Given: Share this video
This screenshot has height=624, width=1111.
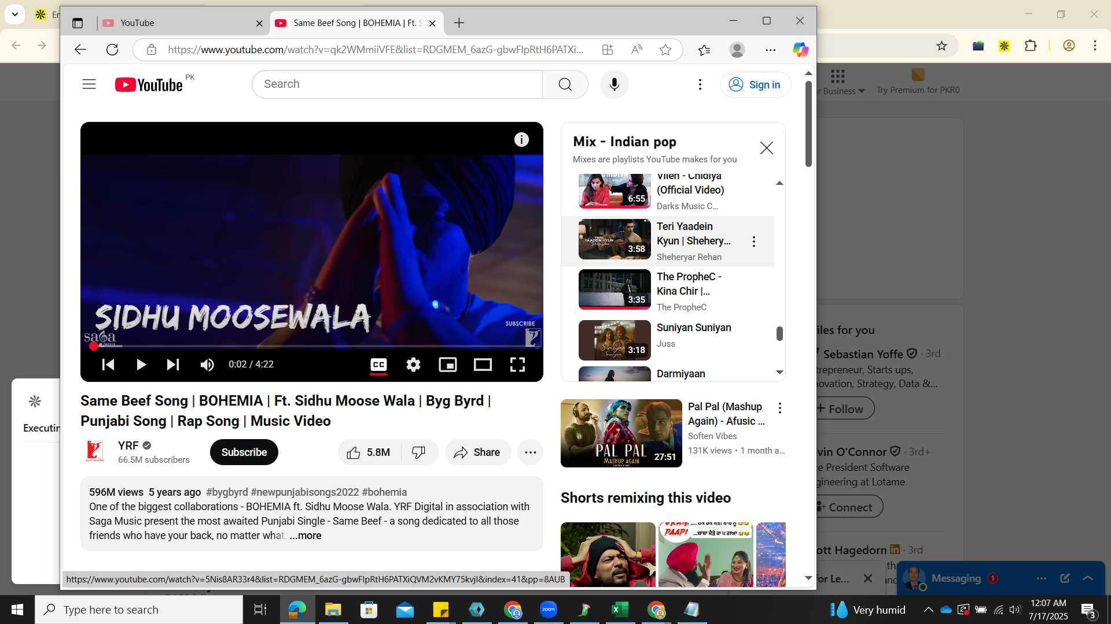Looking at the screenshot, I should click(x=477, y=452).
